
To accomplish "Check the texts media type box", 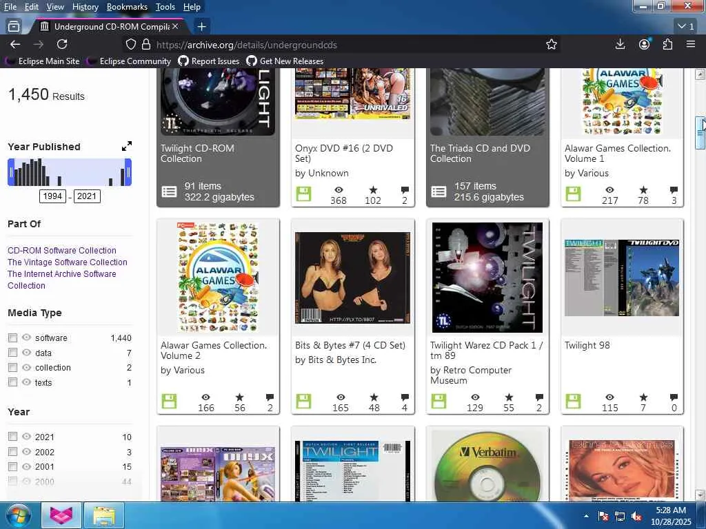I will click(x=12, y=382).
